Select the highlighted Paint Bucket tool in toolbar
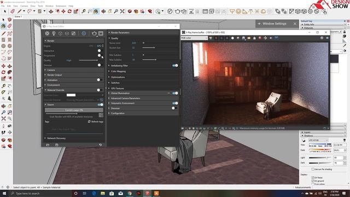Screen dimensions: 350x197 coord(96,11)
